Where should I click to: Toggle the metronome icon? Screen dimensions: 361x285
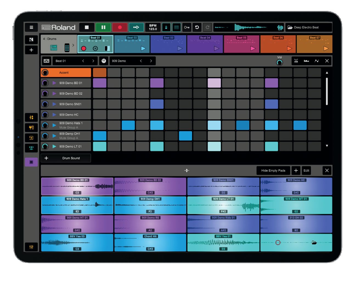click(x=166, y=27)
